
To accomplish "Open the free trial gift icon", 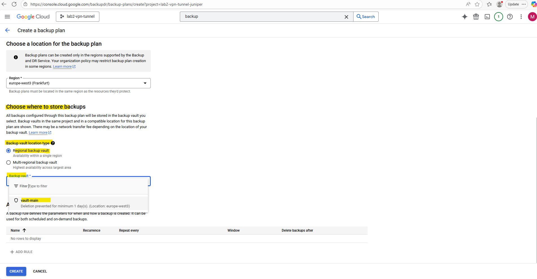I will pos(476,17).
